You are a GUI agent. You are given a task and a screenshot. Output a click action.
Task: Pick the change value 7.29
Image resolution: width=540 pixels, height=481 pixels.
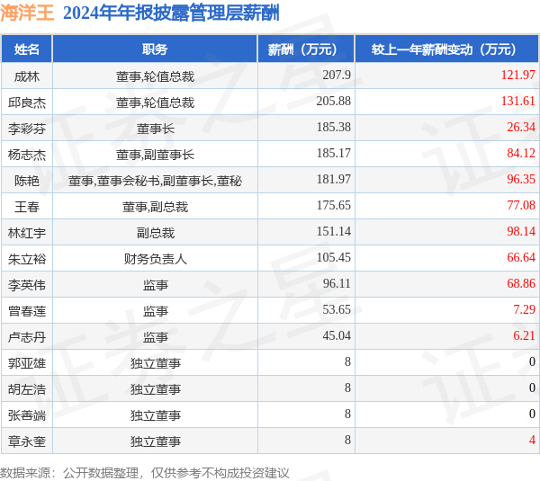coord(524,309)
